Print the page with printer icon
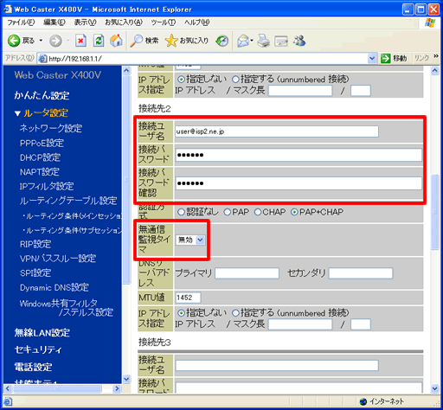The width and height of the screenshot is (443, 410). pyautogui.click(x=263, y=41)
